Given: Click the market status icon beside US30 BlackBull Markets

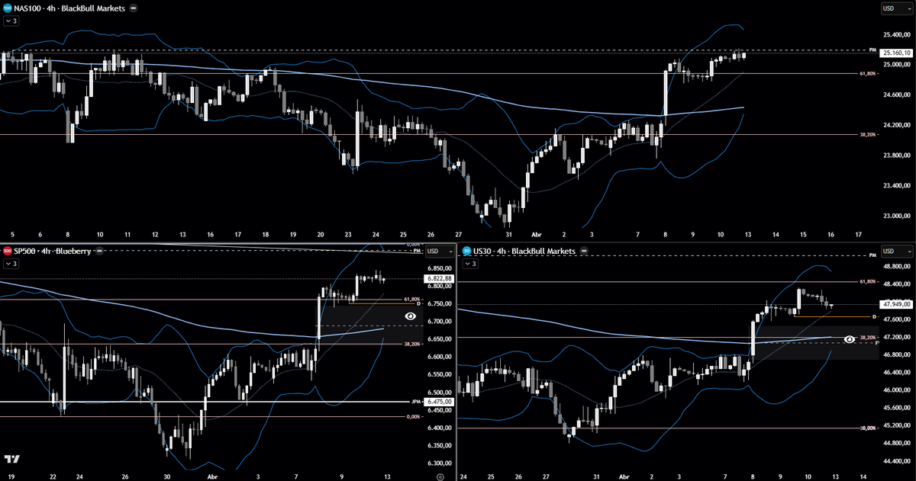Looking at the screenshot, I should coord(584,251).
